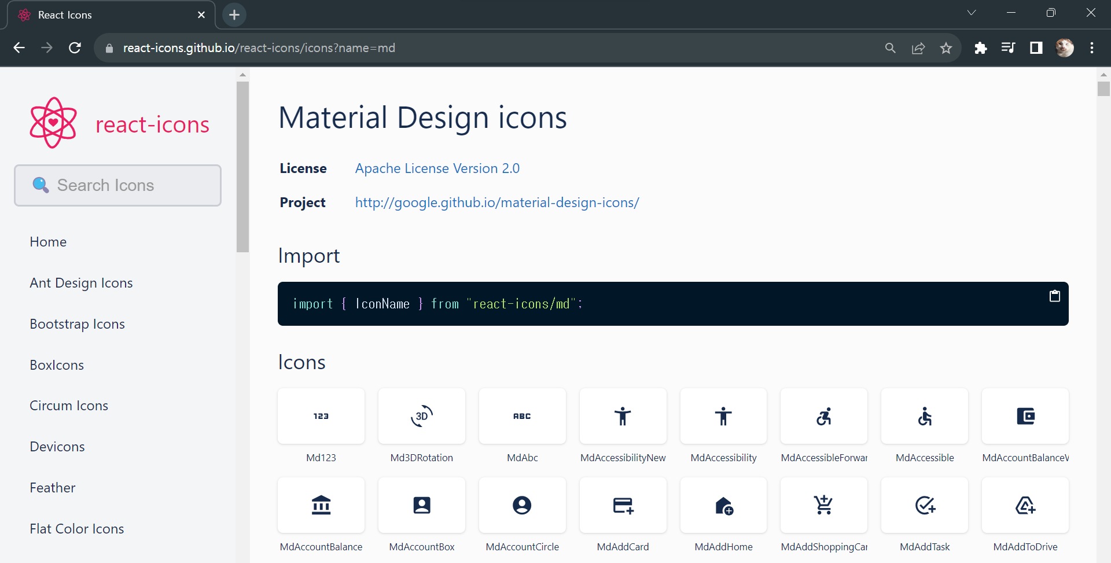Screen dimensions: 1111x563
Task: Click the MdAccountBalanceWallet icon
Action: click(x=1025, y=416)
